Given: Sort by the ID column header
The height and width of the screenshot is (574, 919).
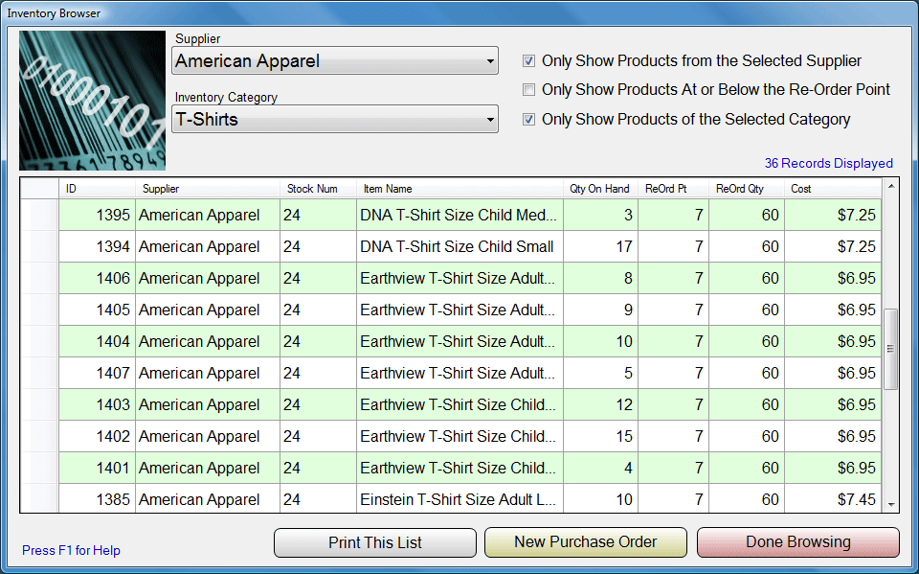Looking at the screenshot, I should pos(96,189).
